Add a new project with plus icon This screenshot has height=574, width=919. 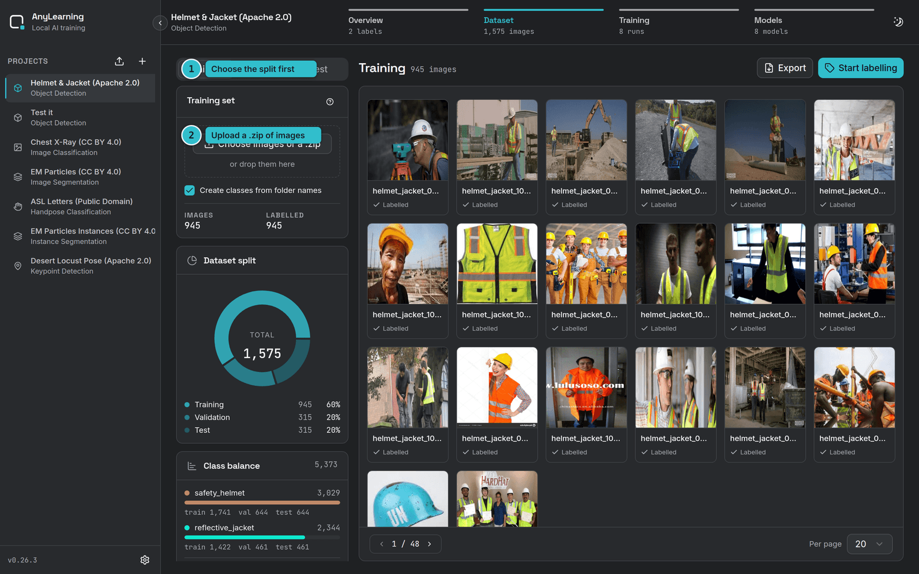142,61
